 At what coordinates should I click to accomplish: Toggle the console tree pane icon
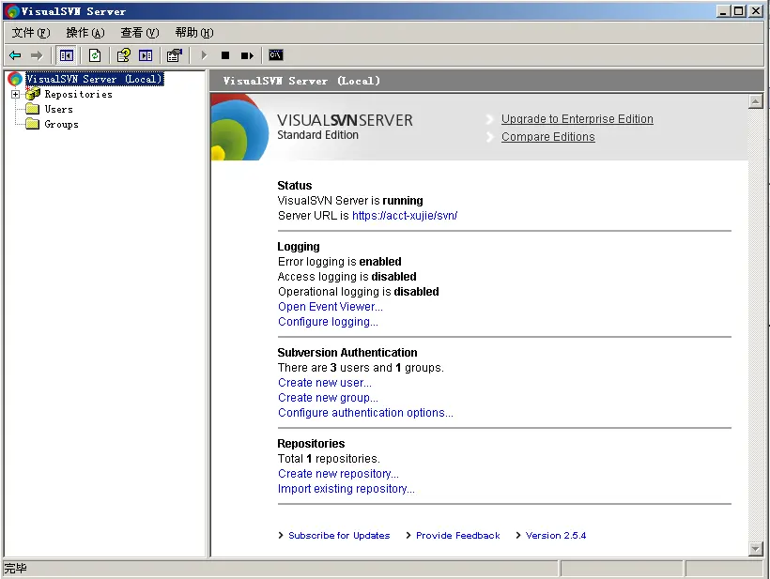tap(67, 55)
